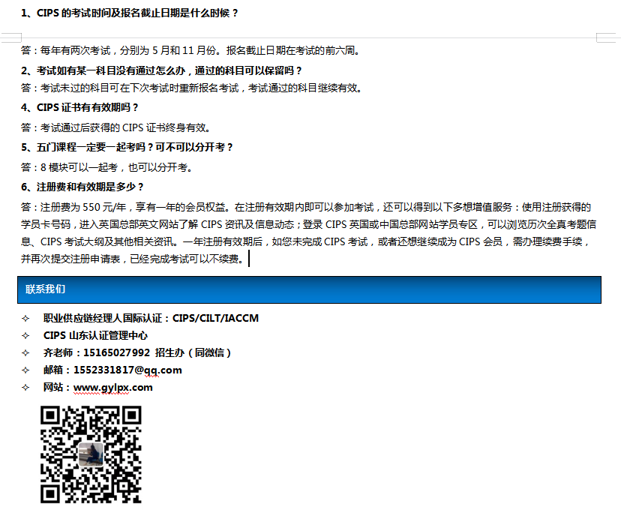Click line starting 学员卡号码，进入英国总部英文网站

coord(308,224)
